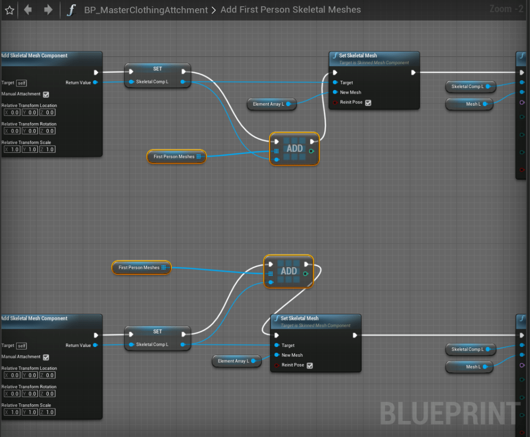The image size is (530, 437).
Task: Select the lower ADD array node
Action: (x=288, y=271)
